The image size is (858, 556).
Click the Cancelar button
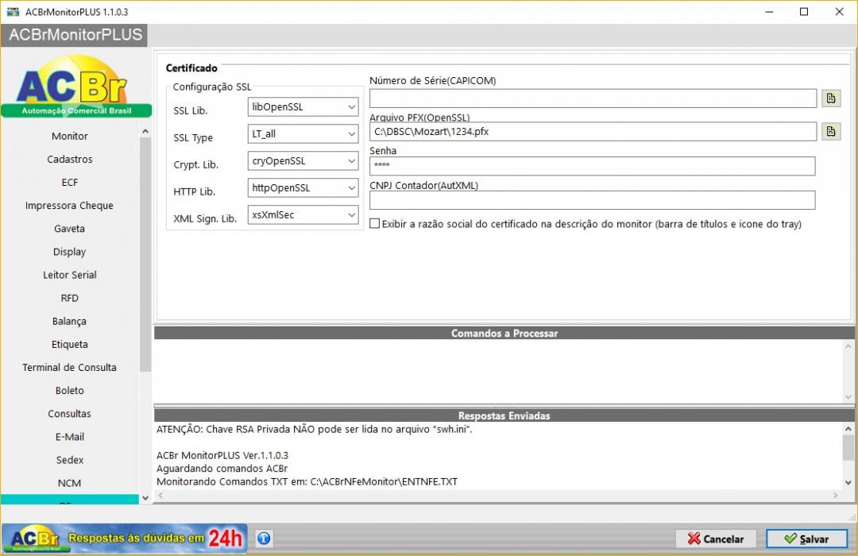pyautogui.click(x=716, y=539)
